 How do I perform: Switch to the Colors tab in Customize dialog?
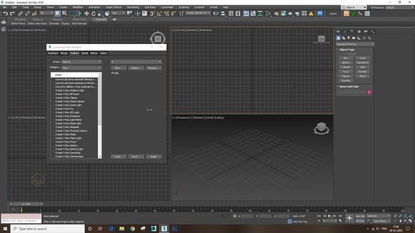click(x=103, y=53)
